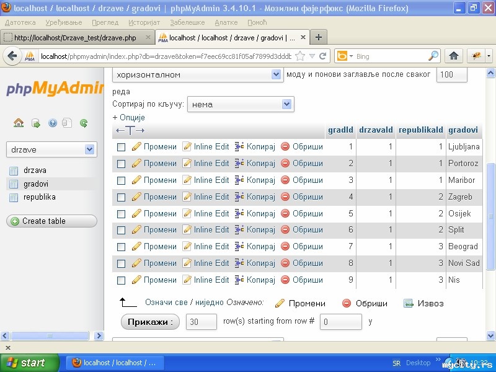Click the gradovi table browse icon
The image size is (496, 372).
pos(14,184)
